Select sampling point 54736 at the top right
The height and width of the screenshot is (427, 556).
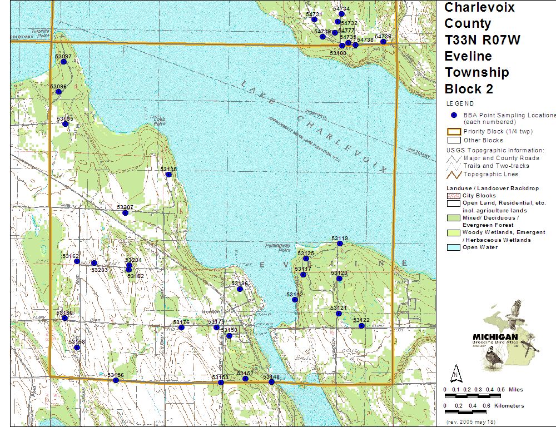pos(383,42)
